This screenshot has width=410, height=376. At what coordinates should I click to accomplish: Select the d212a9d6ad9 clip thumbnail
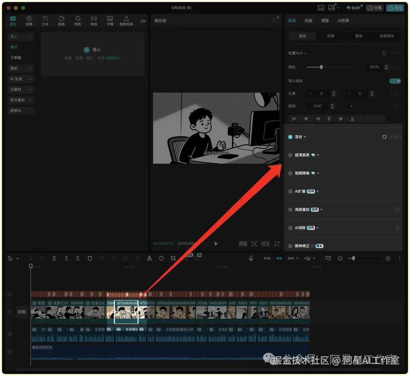coord(126,312)
